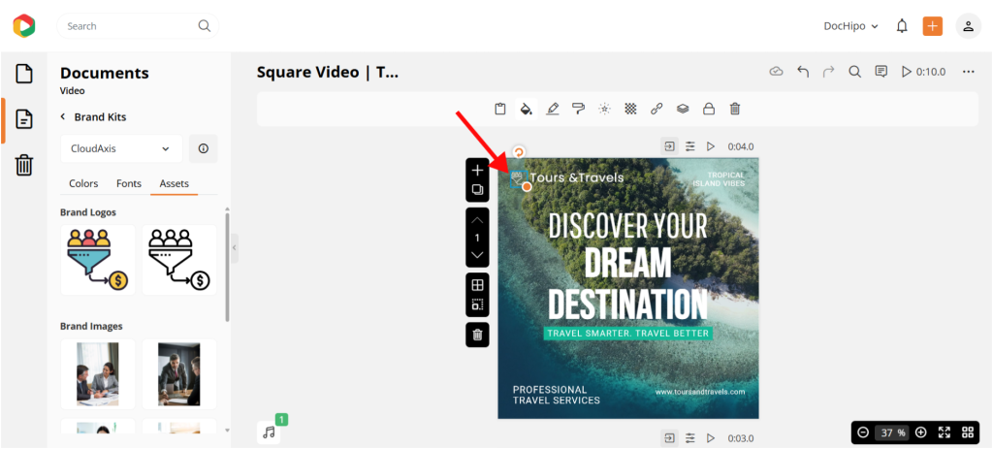This screenshot has height=449, width=993.
Task: Select the Tours &Travels text on canvas
Action: 577,178
